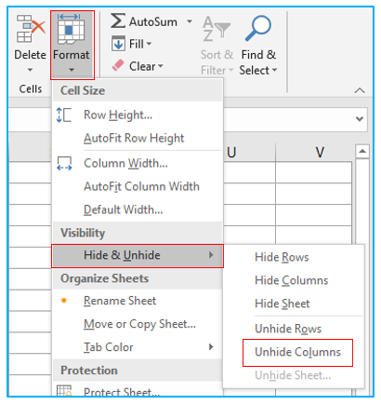The width and height of the screenshot is (381, 405).
Task: Expand the formula bar dropdown arrow
Action: click(x=360, y=119)
